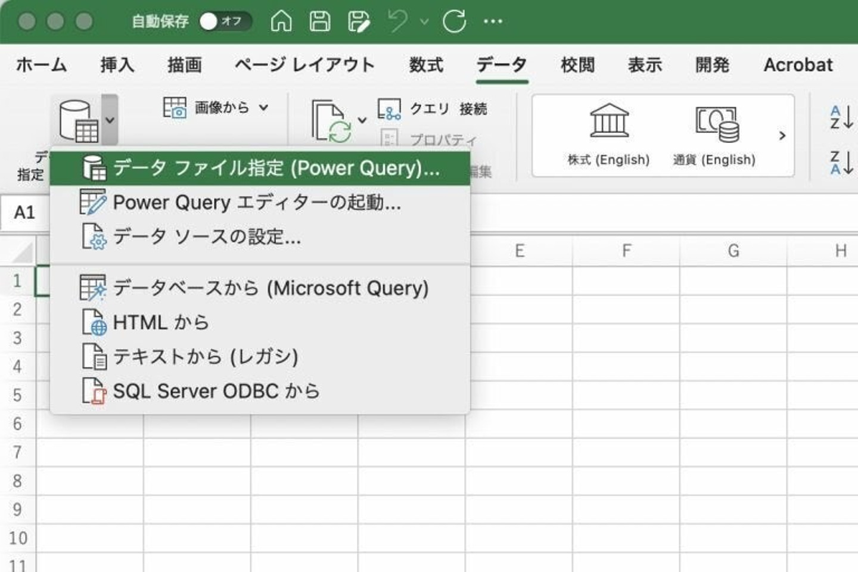Open the Undo history dropdown chevron
This screenshot has width=858, height=572.
pyautogui.click(x=424, y=21)
